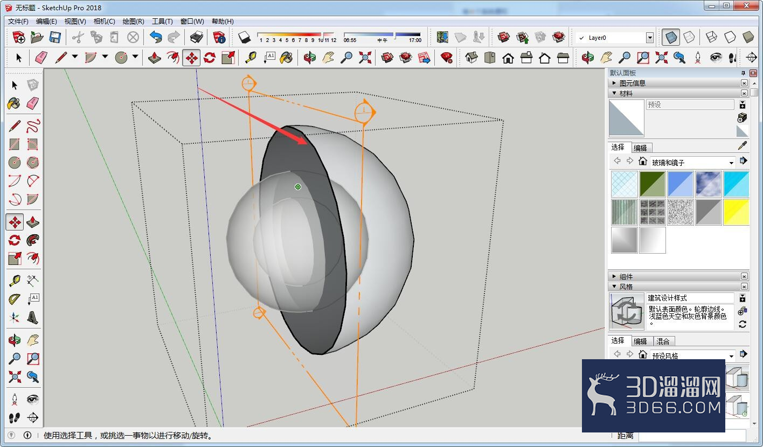Open the 绘图(R) menu
This screenshot has width=763, height=447.
point(133,22)
